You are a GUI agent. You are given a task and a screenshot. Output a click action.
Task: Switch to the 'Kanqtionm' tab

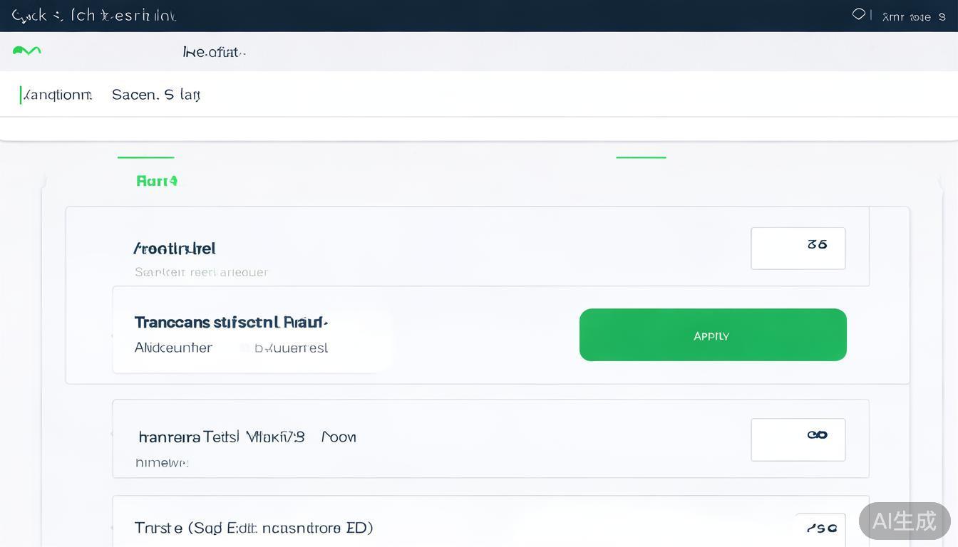click(x=57, y=95)
